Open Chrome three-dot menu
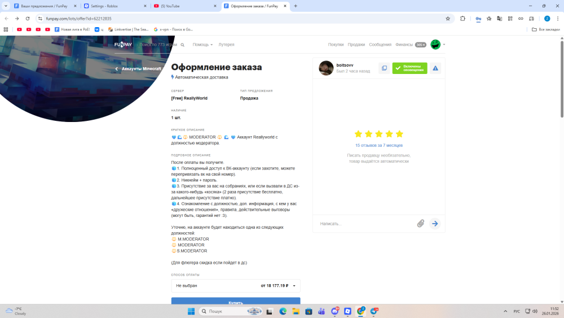Viewport: 564px width, 318px height. [x=558, y=19]
